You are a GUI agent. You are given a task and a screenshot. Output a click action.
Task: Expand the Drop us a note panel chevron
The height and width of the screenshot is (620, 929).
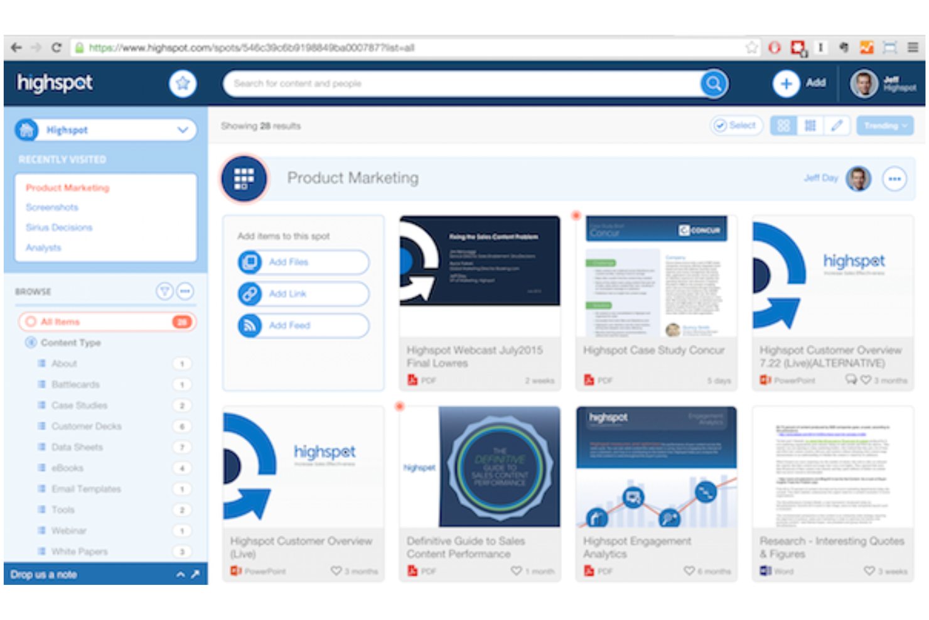(x=181, y=574)
